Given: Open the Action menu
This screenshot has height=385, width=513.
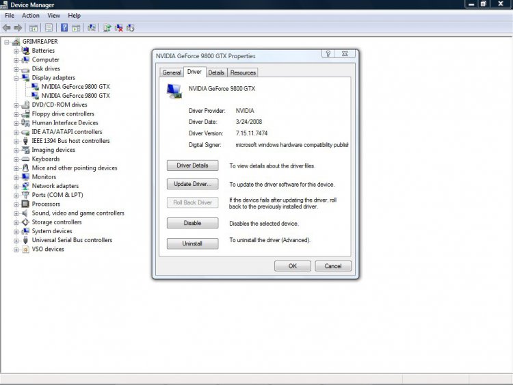Looking at the screenshot, I should [30, 15].
